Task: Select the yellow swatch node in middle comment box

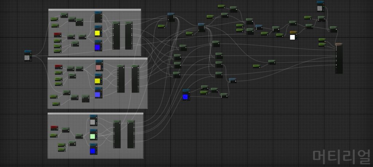Action: point(98,79)
